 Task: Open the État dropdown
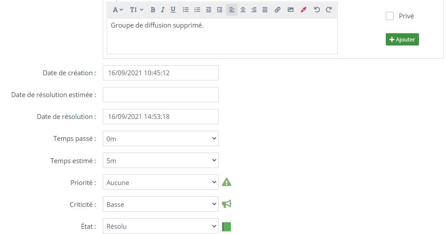pos(161,226)
